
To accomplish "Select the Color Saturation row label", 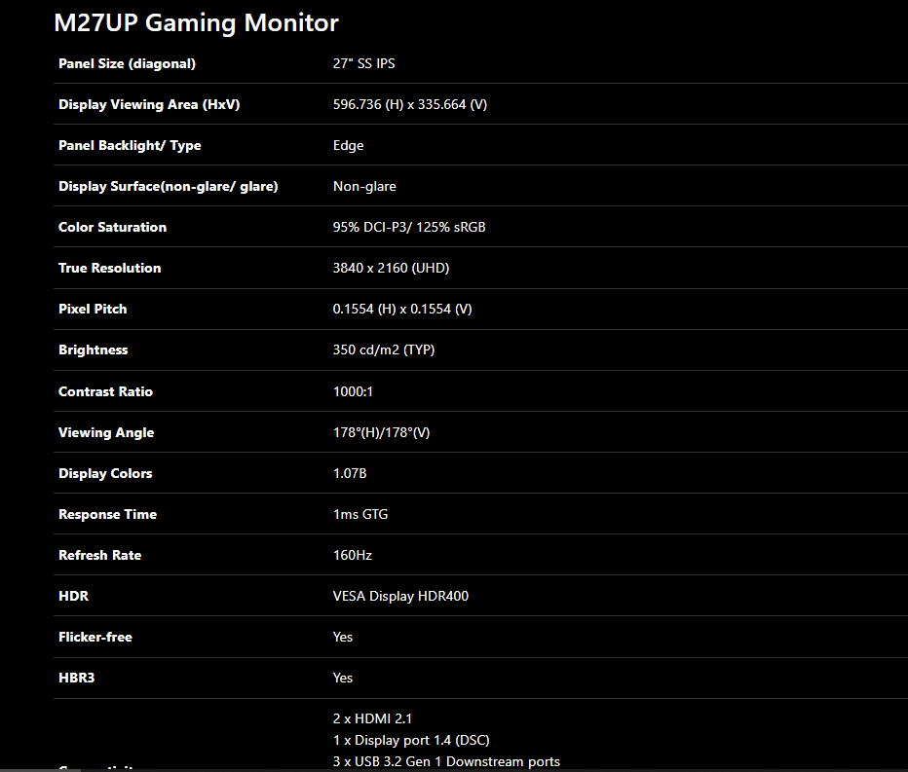I will click(x=112, y=227).
